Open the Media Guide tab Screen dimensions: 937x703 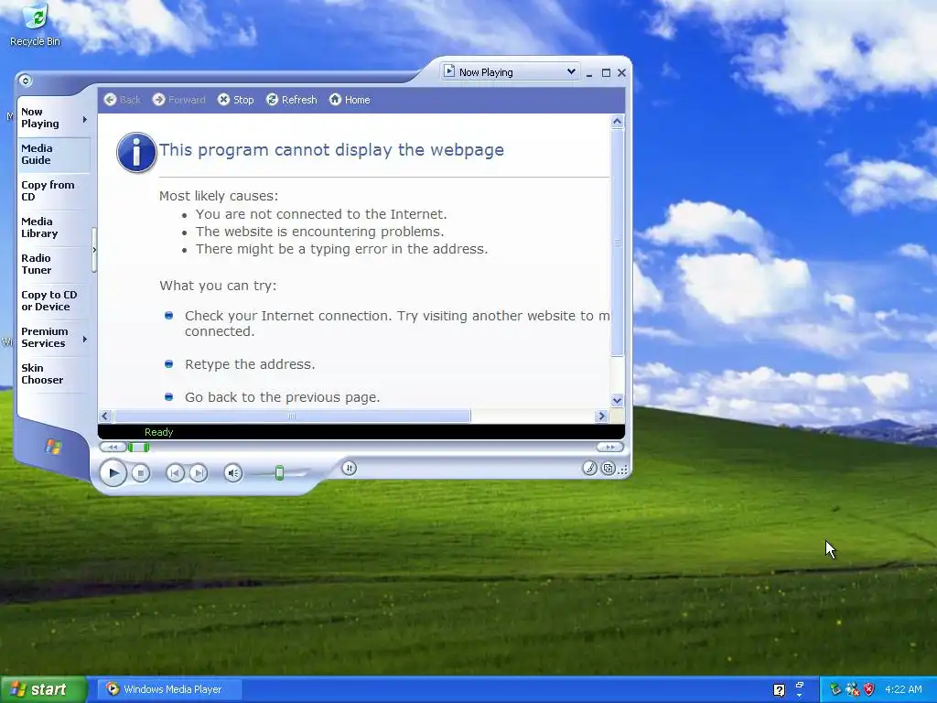[x=54, y=154]
